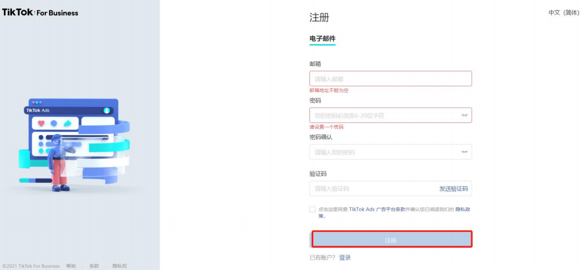Click the 注册 register button

(x=391, y=240)
